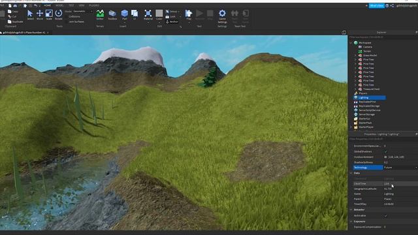This screenshot has height=235, width=418.
Task: Open Game Settings
Action: tap(222, 16)
